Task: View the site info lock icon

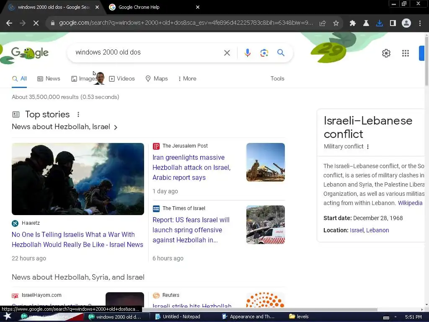Action: pos(53,23)
